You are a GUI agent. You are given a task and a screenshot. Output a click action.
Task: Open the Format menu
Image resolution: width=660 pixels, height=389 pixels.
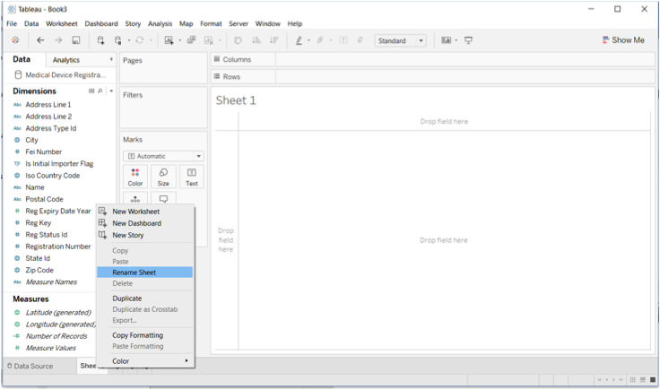pos(211,23)
